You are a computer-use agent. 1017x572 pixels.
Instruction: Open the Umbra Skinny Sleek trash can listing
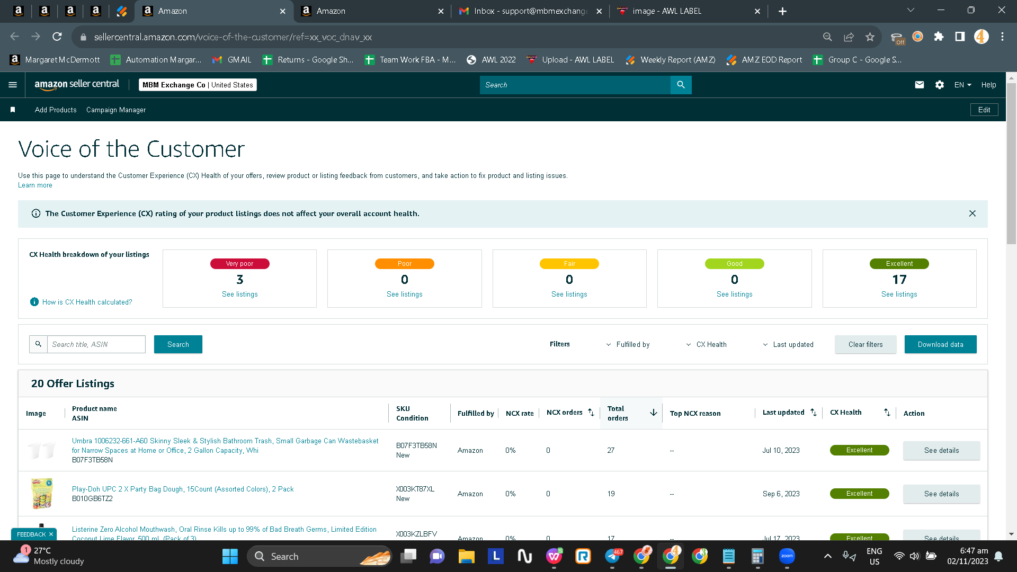(226, 445)
